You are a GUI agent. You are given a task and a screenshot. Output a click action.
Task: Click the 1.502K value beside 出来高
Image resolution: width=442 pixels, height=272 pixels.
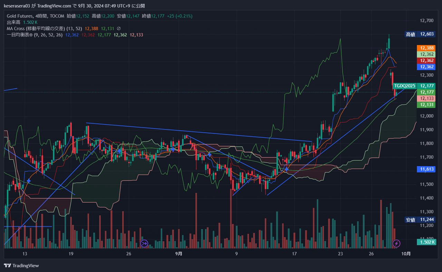click(30, 22)
